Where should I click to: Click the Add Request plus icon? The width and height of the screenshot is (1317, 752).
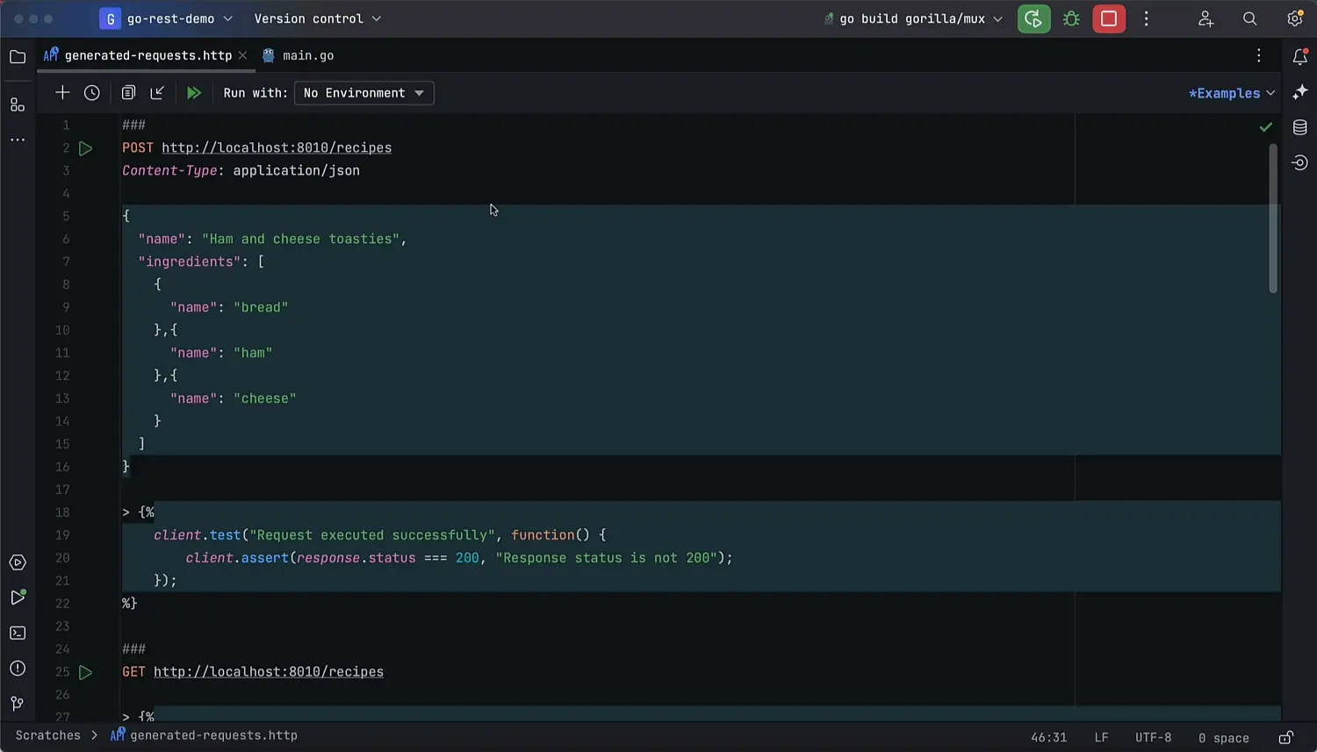(62, 93)
